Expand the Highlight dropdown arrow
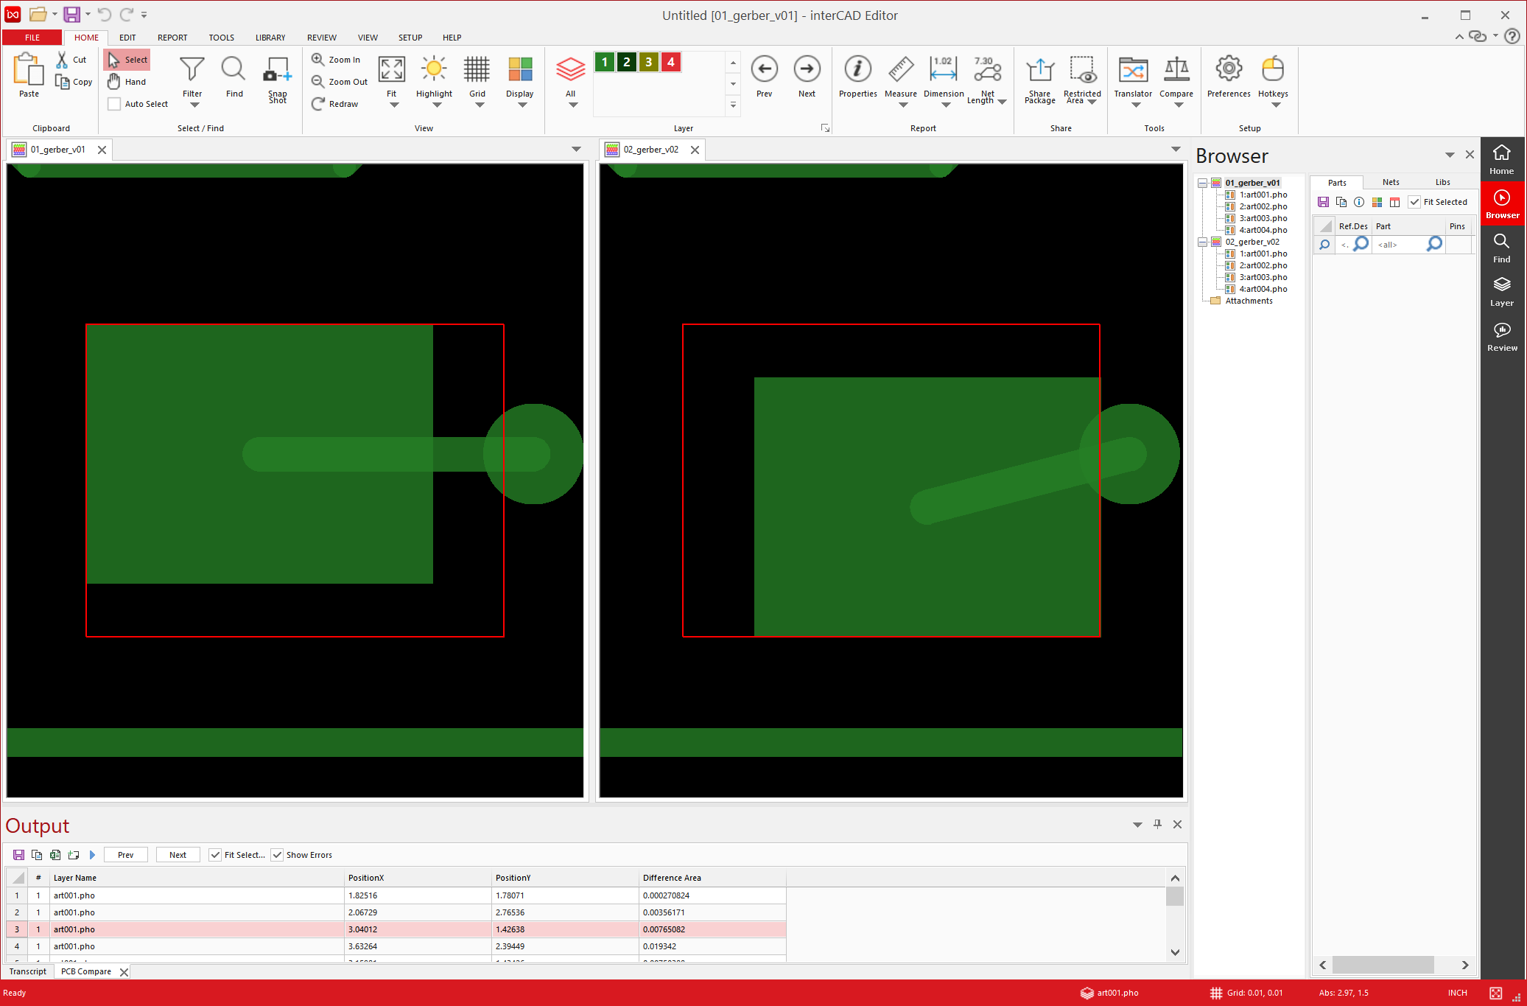 coord(436,105)
